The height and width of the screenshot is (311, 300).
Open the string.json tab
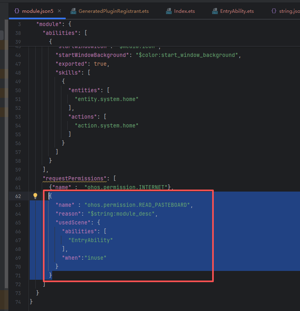click(289, 11)
